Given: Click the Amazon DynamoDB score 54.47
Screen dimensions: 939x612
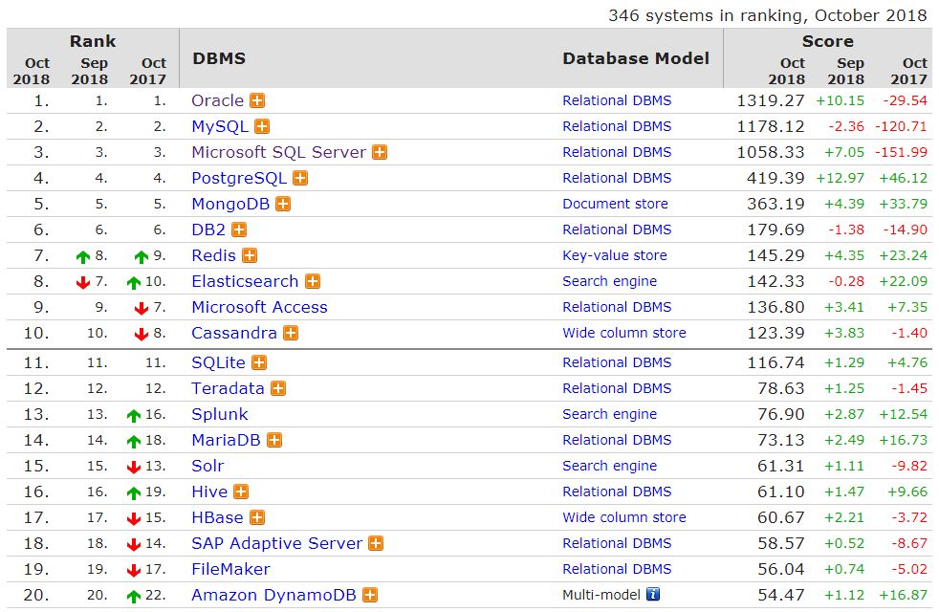Looking at the screenshot, I should 781,595.
